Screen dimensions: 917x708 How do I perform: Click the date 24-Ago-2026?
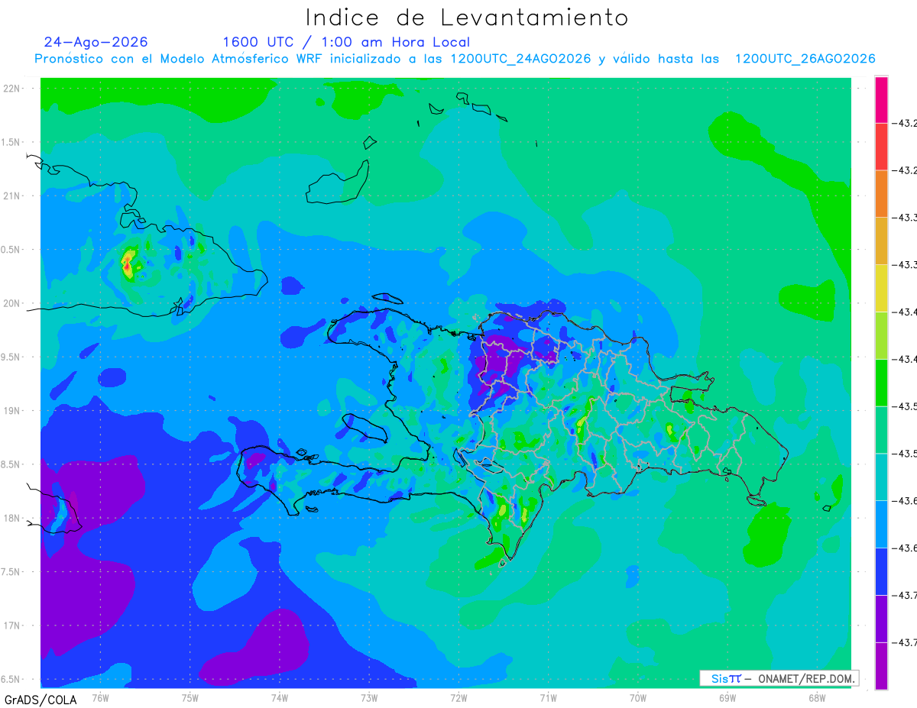click(x=96, y=42)
